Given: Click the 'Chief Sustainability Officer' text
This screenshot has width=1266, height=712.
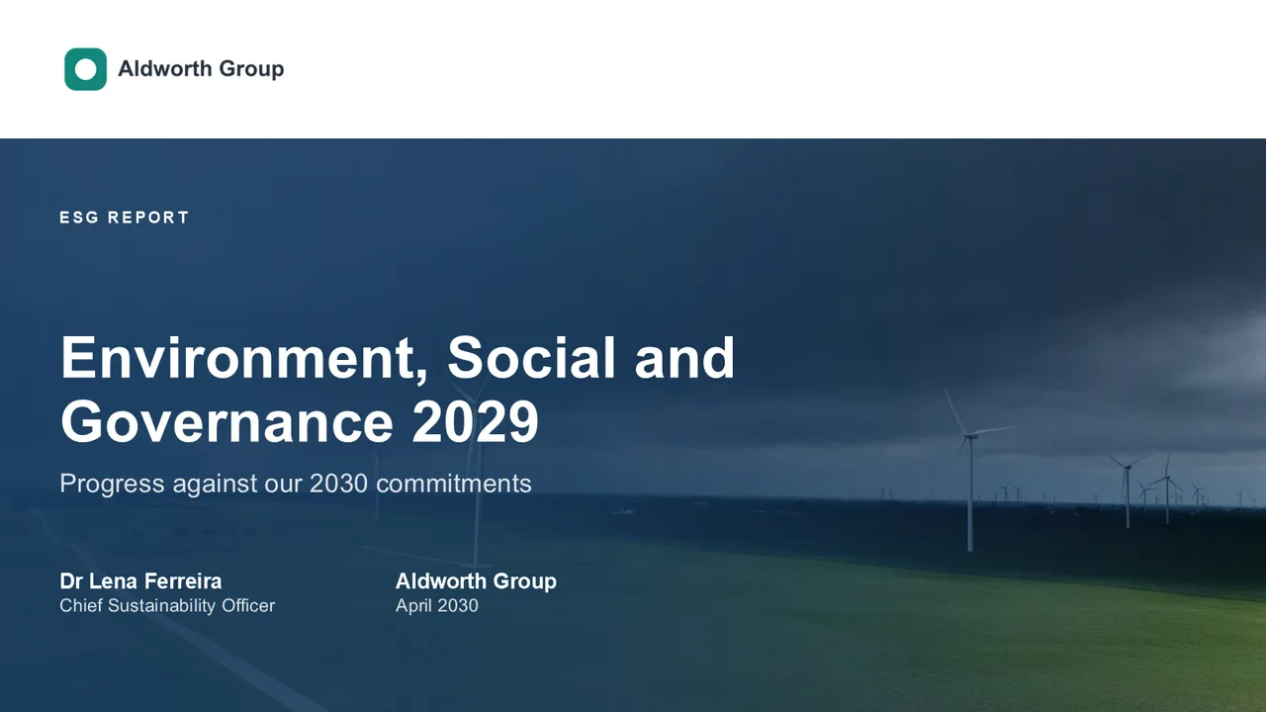Looking at the screenshot, I should [167, 605].
